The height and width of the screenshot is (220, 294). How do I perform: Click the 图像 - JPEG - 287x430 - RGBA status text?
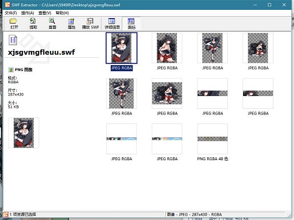pyautogui.click(x=194, y=215)
